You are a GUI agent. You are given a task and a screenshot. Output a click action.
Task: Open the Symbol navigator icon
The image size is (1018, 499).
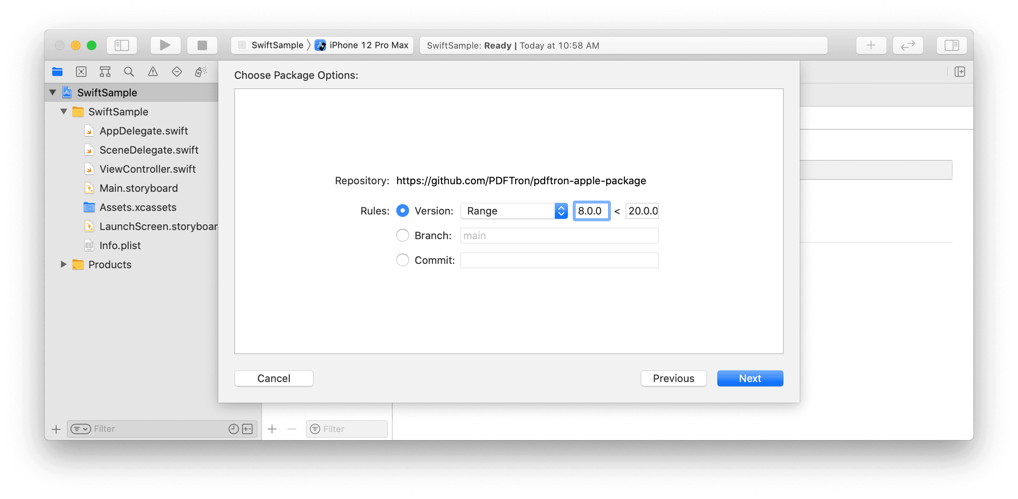click(x=105, y=72)
